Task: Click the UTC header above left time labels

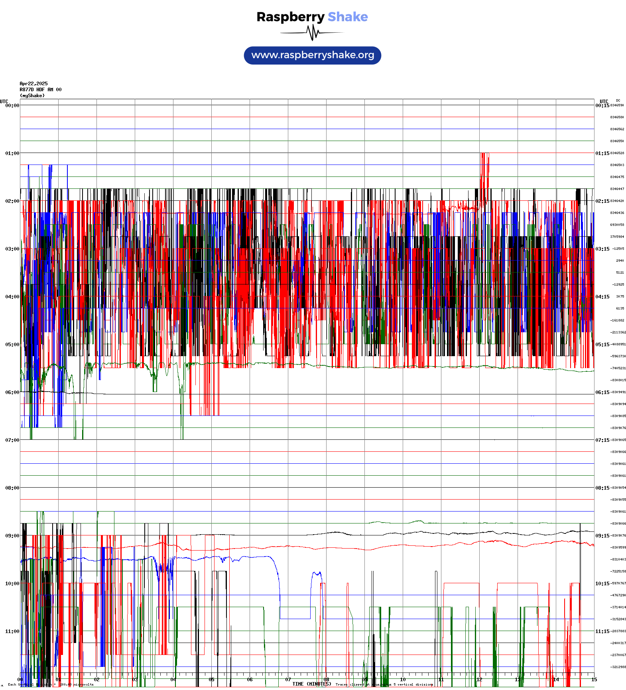Action: pyautogui.click(x=4, y=102)
